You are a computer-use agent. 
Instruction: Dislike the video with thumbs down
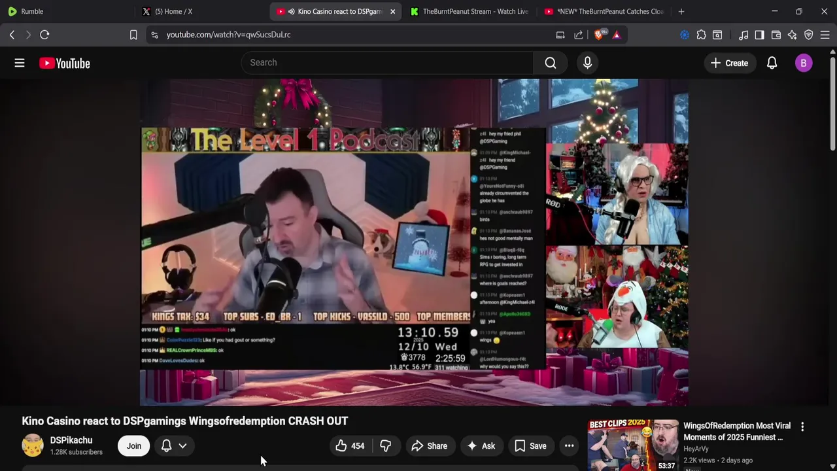(x=386, y=446)
